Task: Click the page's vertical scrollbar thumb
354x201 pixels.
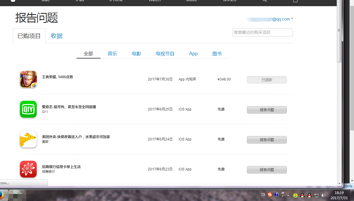Action: click(339, 31)
